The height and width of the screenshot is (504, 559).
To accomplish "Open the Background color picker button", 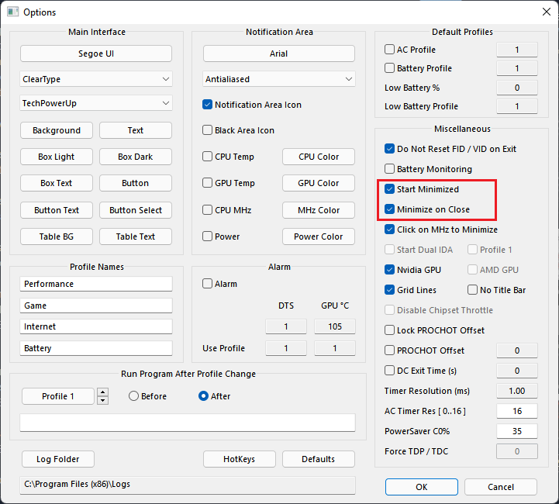I will [57, 130].
